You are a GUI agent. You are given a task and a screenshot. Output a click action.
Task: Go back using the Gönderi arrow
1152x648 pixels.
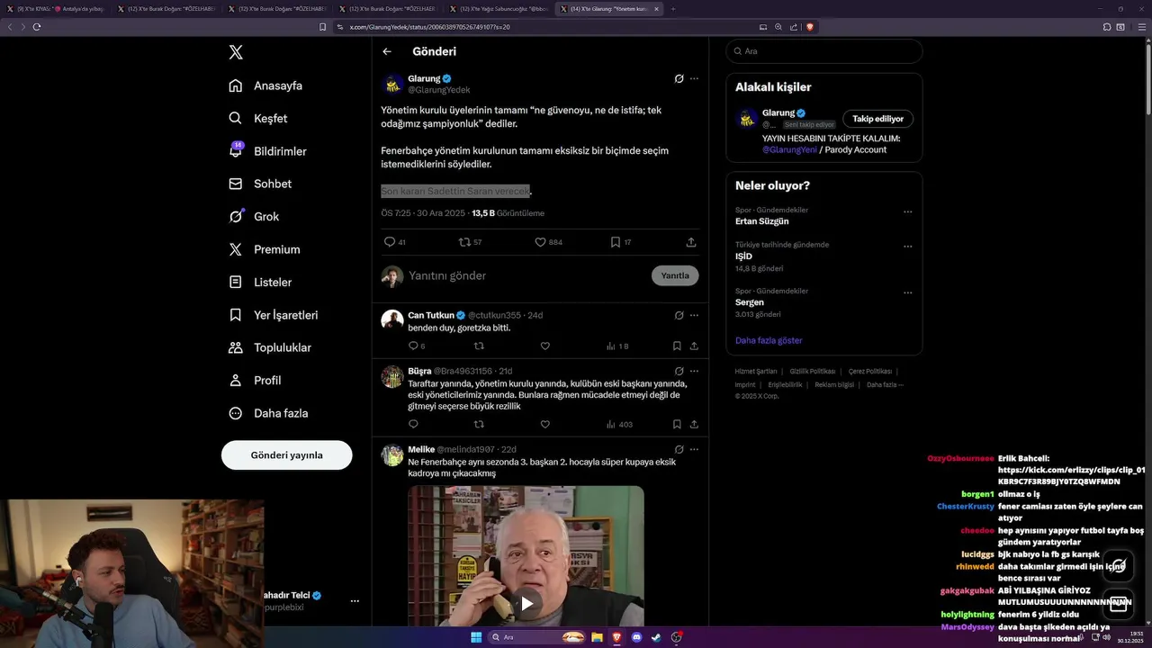[387, 51]
